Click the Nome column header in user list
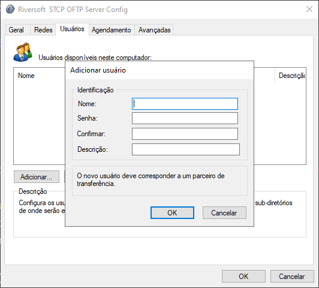Image resolution: width=319 pixels, height=288 pixels. (26, 76)
